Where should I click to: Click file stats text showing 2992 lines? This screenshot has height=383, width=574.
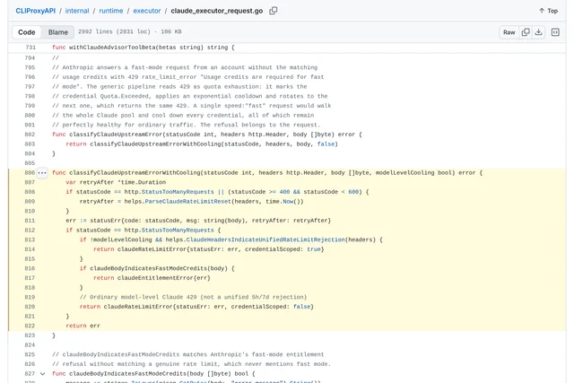[130, 32]
